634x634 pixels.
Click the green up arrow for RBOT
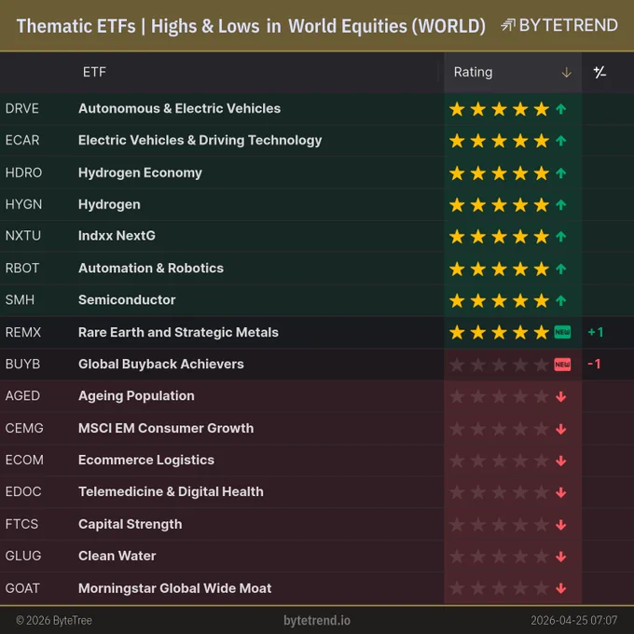[561, 269]
